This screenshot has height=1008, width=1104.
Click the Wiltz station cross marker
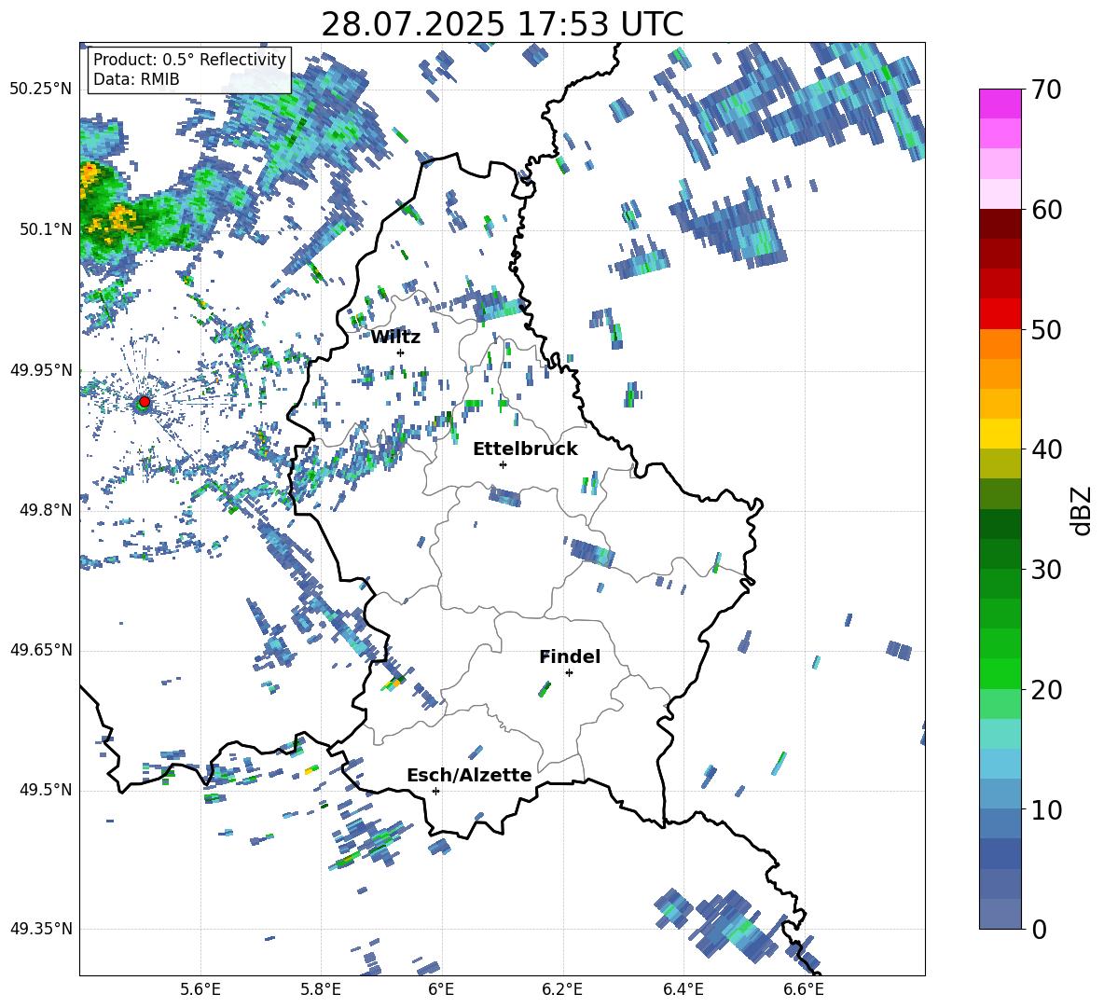[x=401, y=352]
